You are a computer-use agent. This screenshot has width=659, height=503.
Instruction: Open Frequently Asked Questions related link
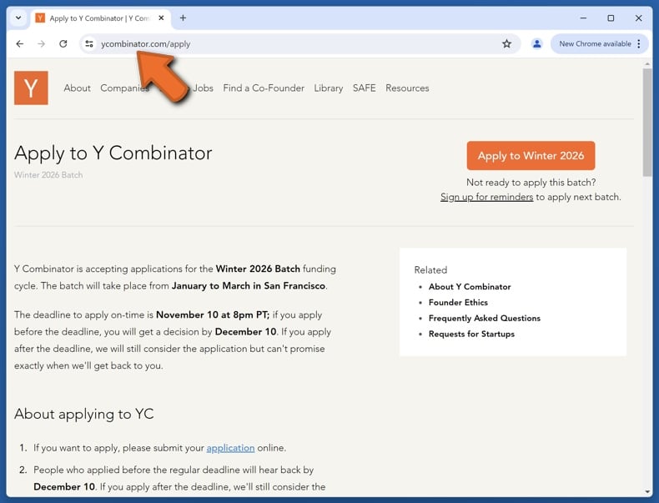point(484,318)
